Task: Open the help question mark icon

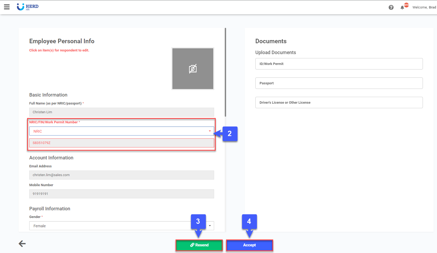Action: coord(391,7)
